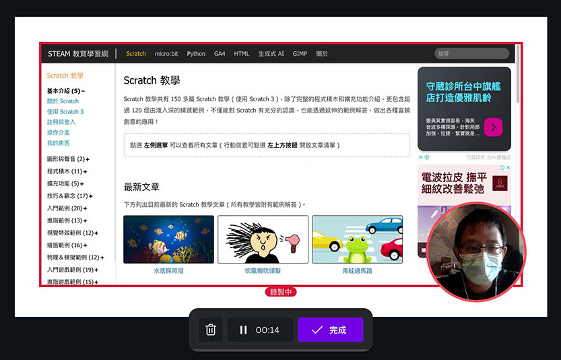Expand the 程式積木 (11) section
The width and height of the screenshot is (561, 360).
point(67,172)
